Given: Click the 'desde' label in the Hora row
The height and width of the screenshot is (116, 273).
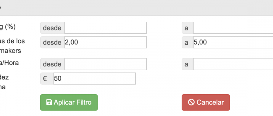Looking at the screenshot, I should pyautogui.click(x=52, y=64).
